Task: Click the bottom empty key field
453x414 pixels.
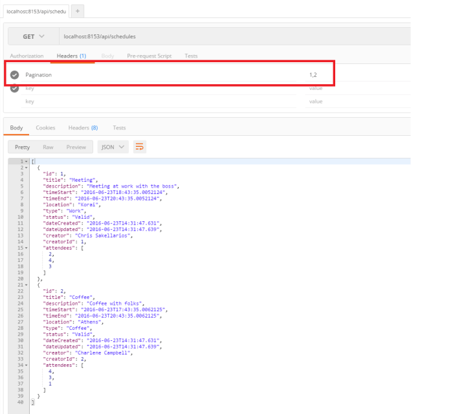Action: click(159, 102)
